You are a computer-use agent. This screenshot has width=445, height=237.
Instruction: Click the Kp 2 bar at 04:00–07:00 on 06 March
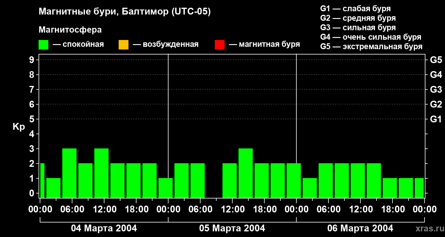pyautogui.click(x=326, y=180)
